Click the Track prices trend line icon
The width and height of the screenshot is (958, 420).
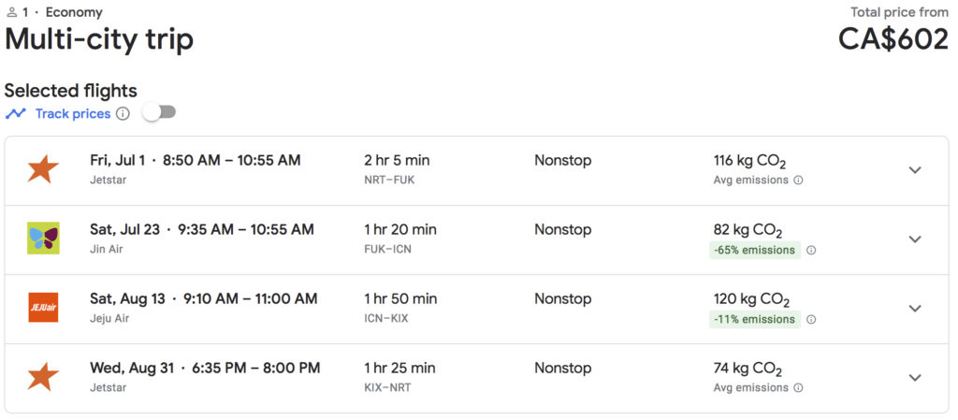coord(16,114)
